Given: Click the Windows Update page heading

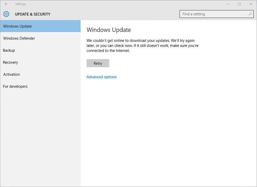Looking at the screenshot, I should (109, 30).
